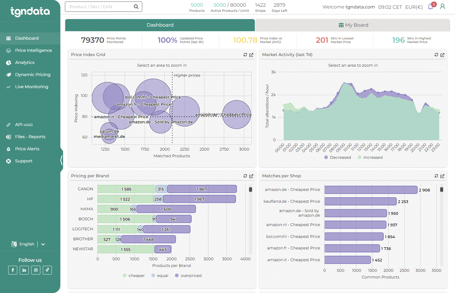
Task: Click the search magnifier icon
Action: [136, 7]
